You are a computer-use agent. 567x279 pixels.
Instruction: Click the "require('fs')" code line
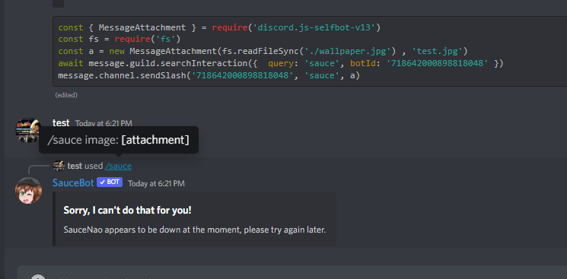119,40
